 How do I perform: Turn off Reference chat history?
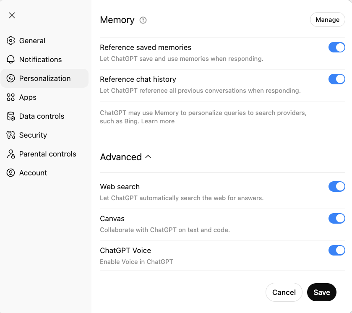pos(336,79)
